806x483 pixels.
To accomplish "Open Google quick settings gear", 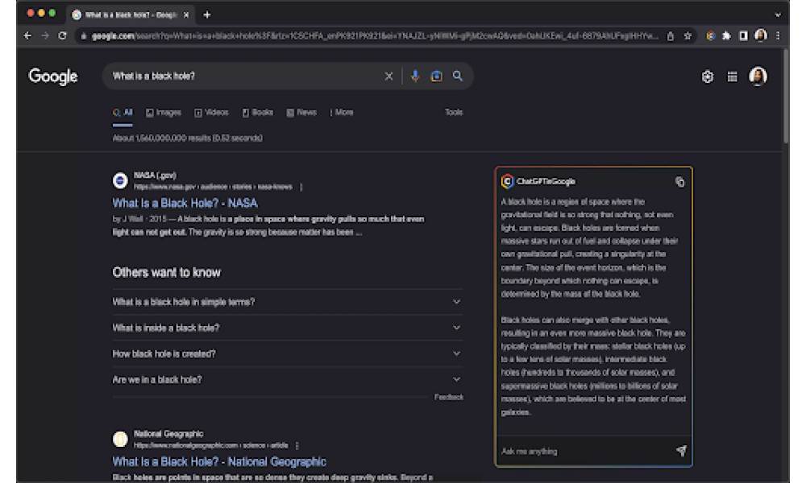I will coord(708,76).
